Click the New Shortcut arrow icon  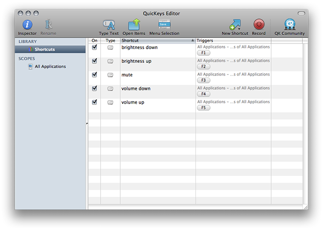(x=235, y=24)
